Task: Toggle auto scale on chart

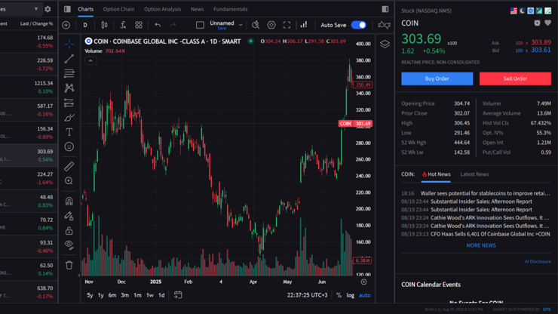Action: [x=365, y=295]
